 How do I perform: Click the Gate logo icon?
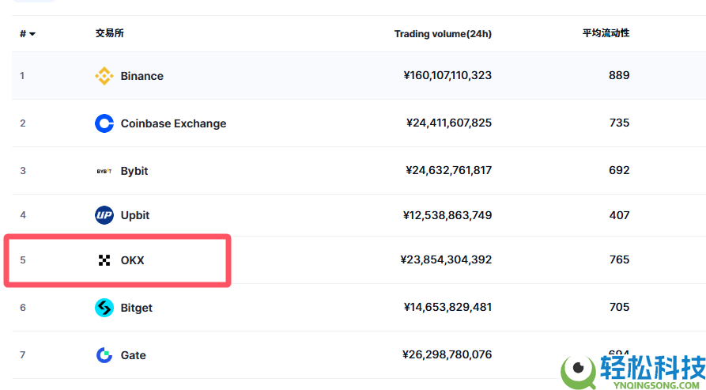(104, 355)
